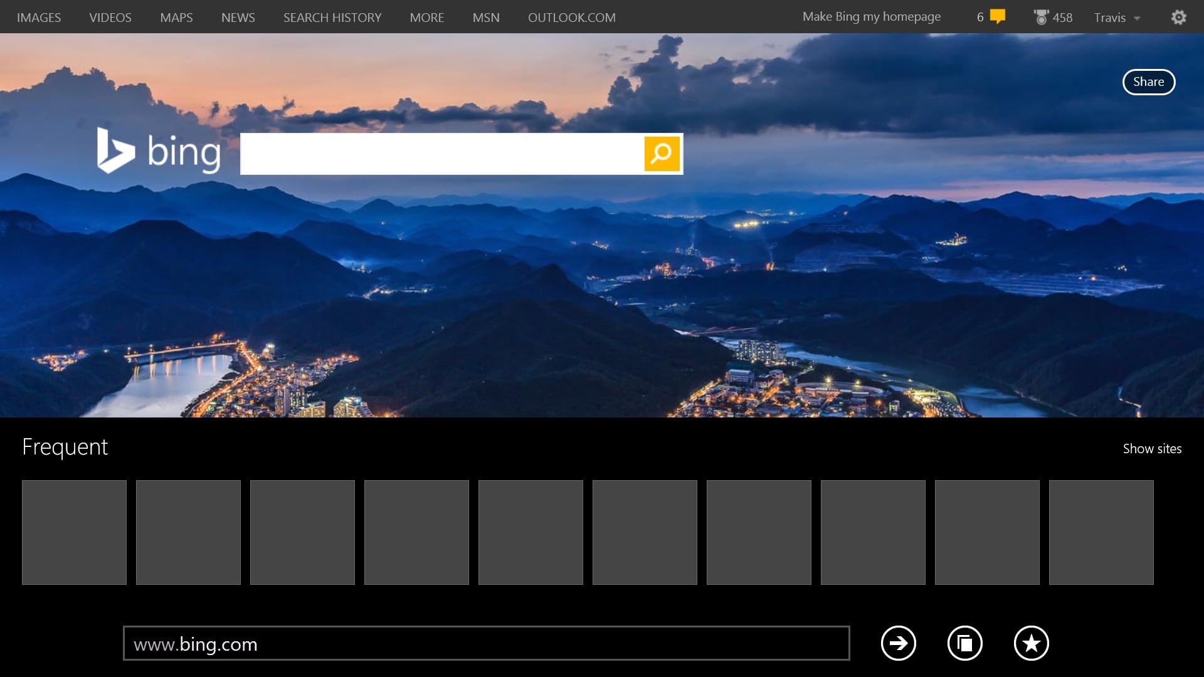
Task: Click the search magnifier icon
Action: coord(662,154)
